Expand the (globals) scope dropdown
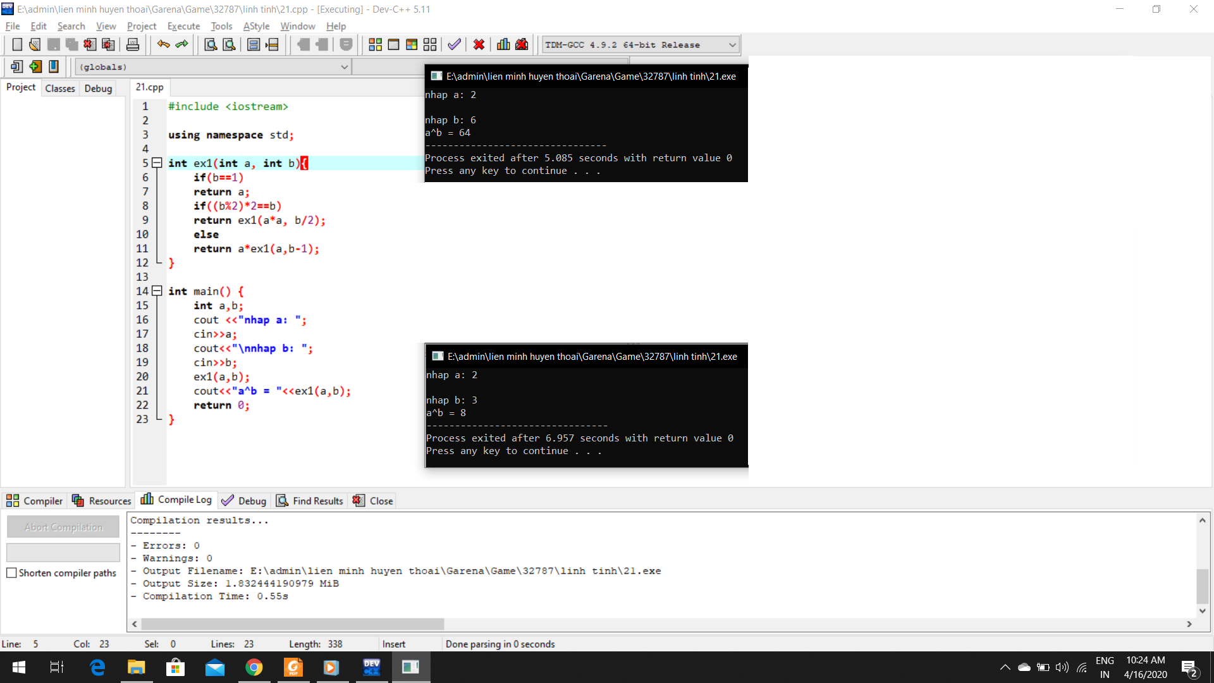 click(345, 67)
